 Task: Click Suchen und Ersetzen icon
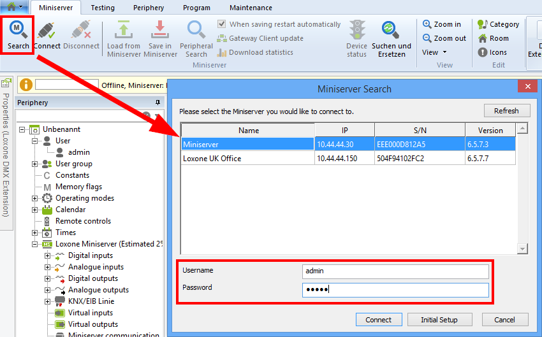[x=391, y=31]
